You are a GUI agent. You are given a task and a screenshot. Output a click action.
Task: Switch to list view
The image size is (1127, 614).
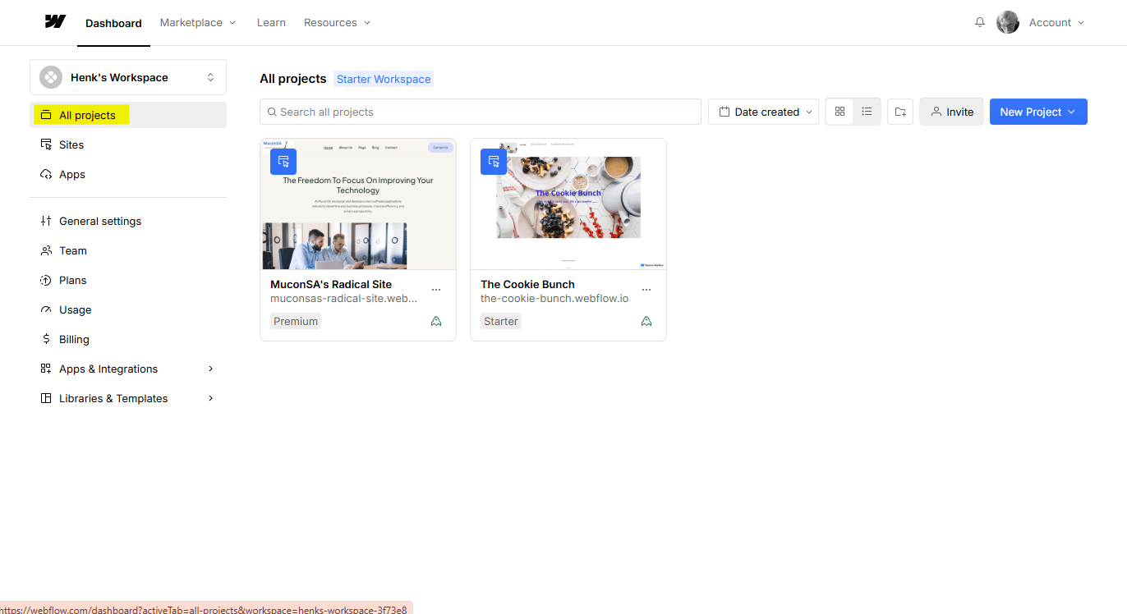click(x=867, y=112)
